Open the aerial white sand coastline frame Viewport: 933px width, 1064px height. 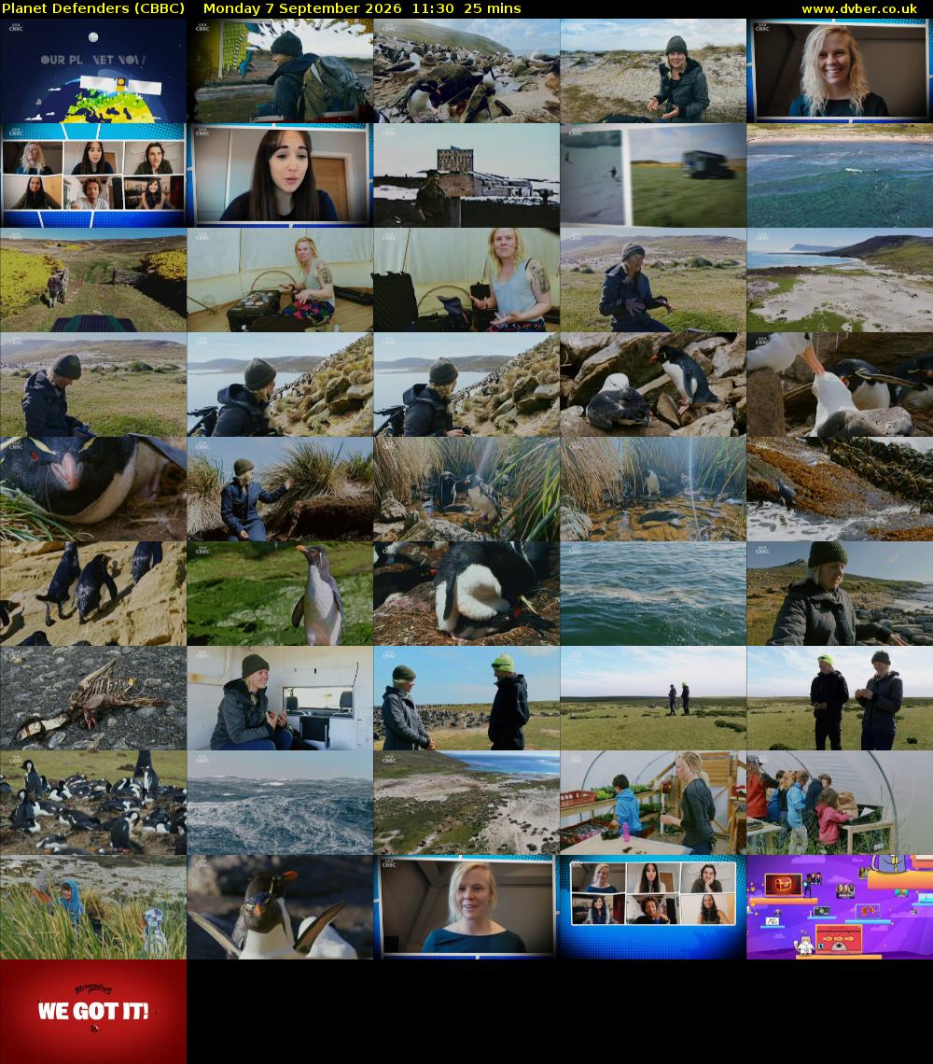click(840, 280)
